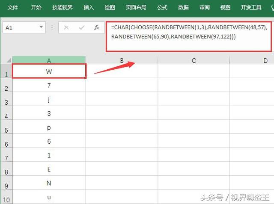The image size is (274, 204).
Task: Select row 9 header
Action: [6, 183]
